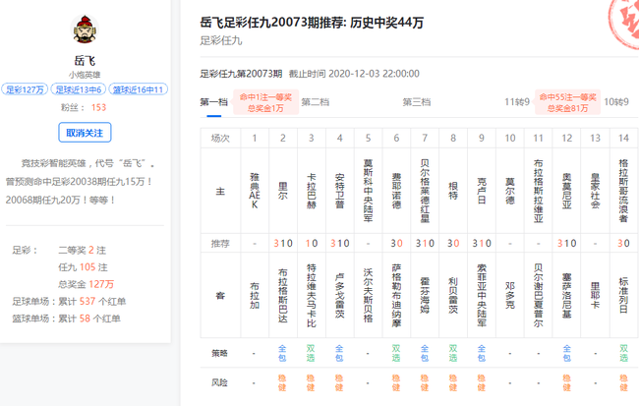Click the 推荐 value 30 for match 6
This screenshot has width=639, height=406.
(x=396, y=244)
